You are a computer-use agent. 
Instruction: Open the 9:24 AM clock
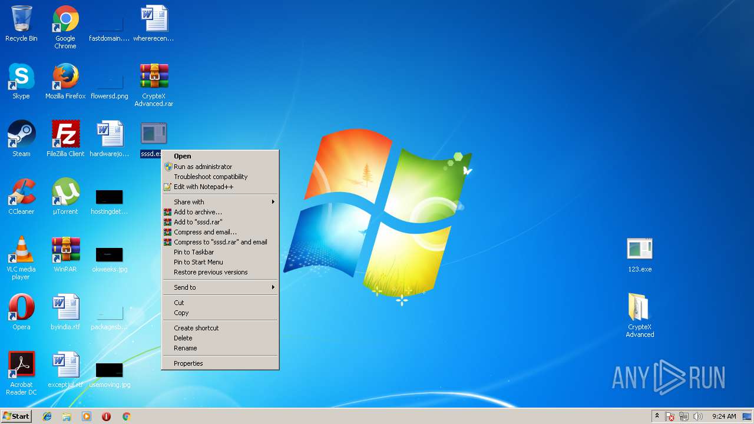point(724,416)
